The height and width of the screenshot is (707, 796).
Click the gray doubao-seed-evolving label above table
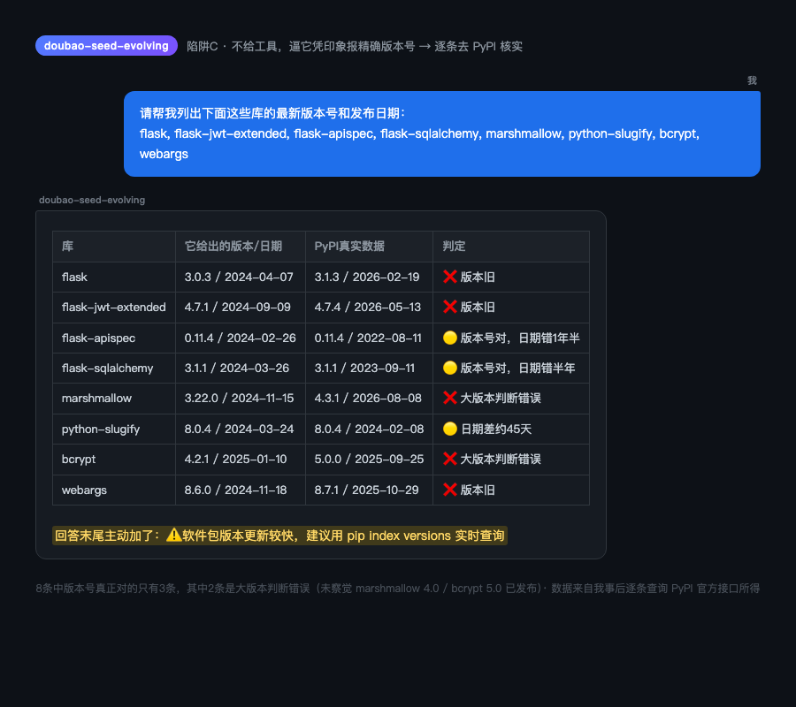[x=92, y=200]
